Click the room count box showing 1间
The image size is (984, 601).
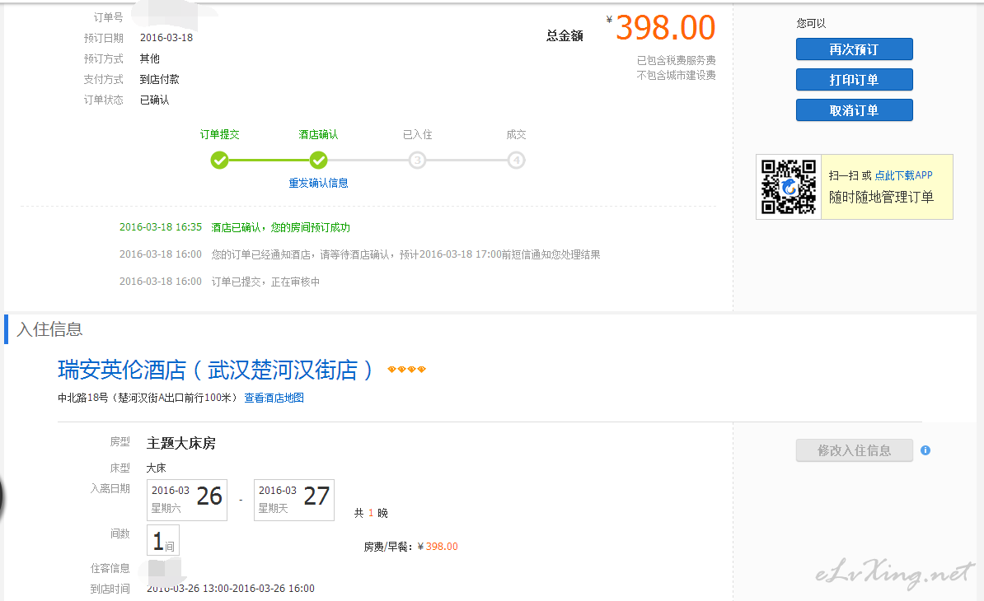[163, 540]
